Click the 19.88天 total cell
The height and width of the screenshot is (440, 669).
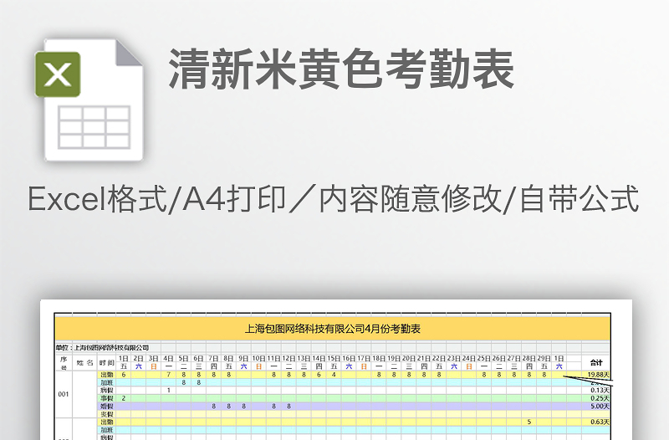(598, 375)
